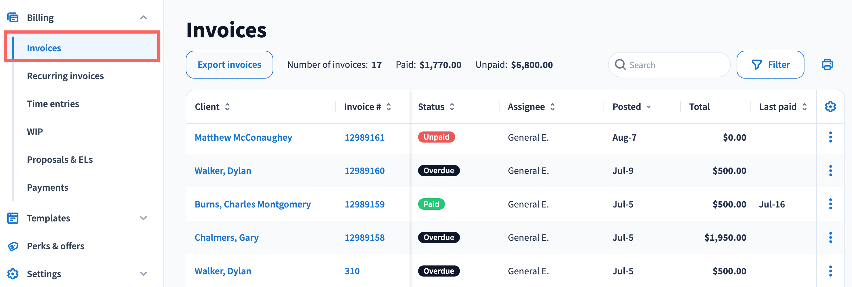Screen dimensions: 852x287
Task: Click the Export invoices button
Action: click(229, 65)
